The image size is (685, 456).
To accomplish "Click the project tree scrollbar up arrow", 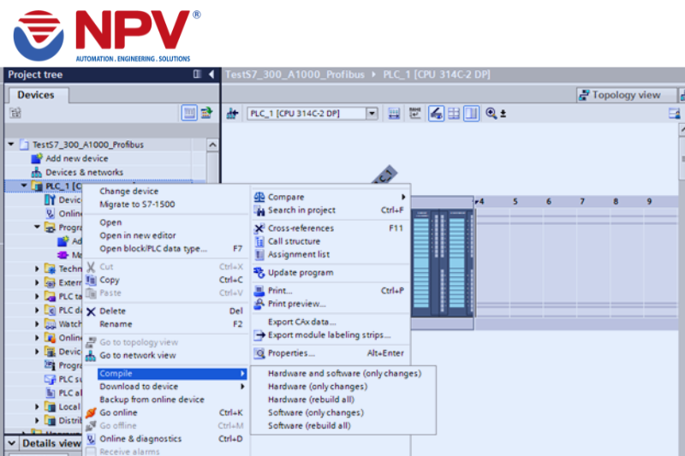I will [211, 145].
